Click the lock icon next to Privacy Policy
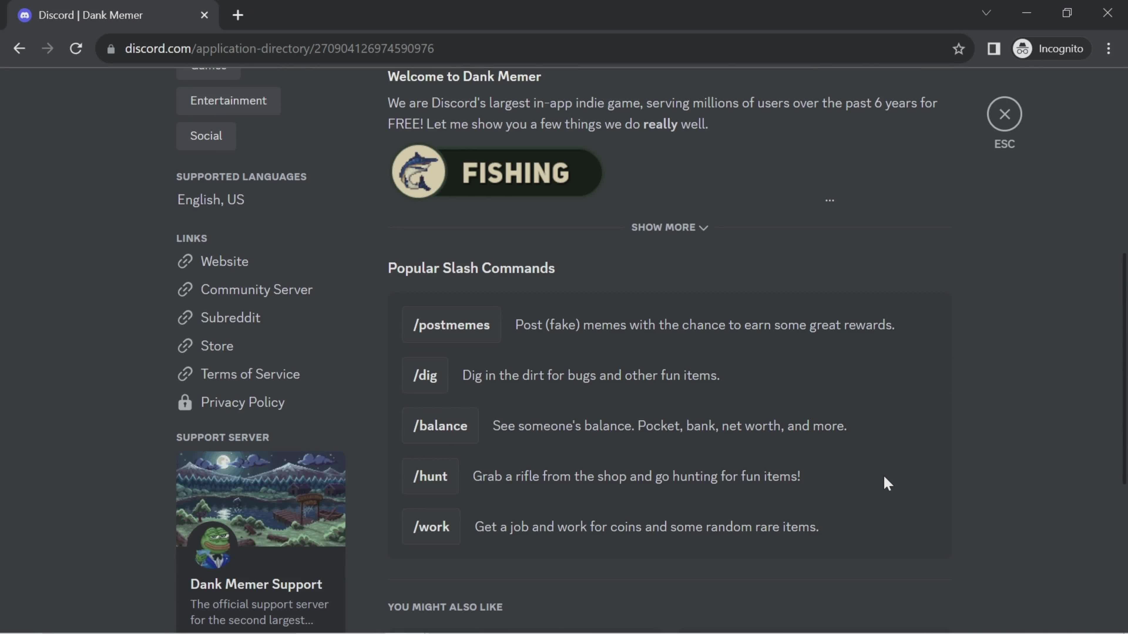 click(184, 402)
